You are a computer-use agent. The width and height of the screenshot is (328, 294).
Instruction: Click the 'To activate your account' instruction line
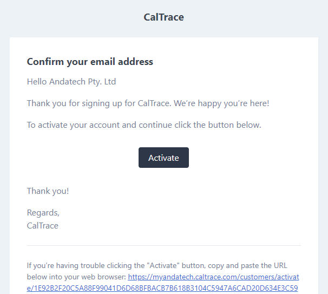tap(144, 125)
